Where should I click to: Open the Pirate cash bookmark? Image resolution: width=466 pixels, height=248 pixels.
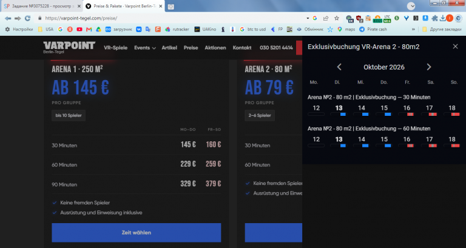pos(373,29)
